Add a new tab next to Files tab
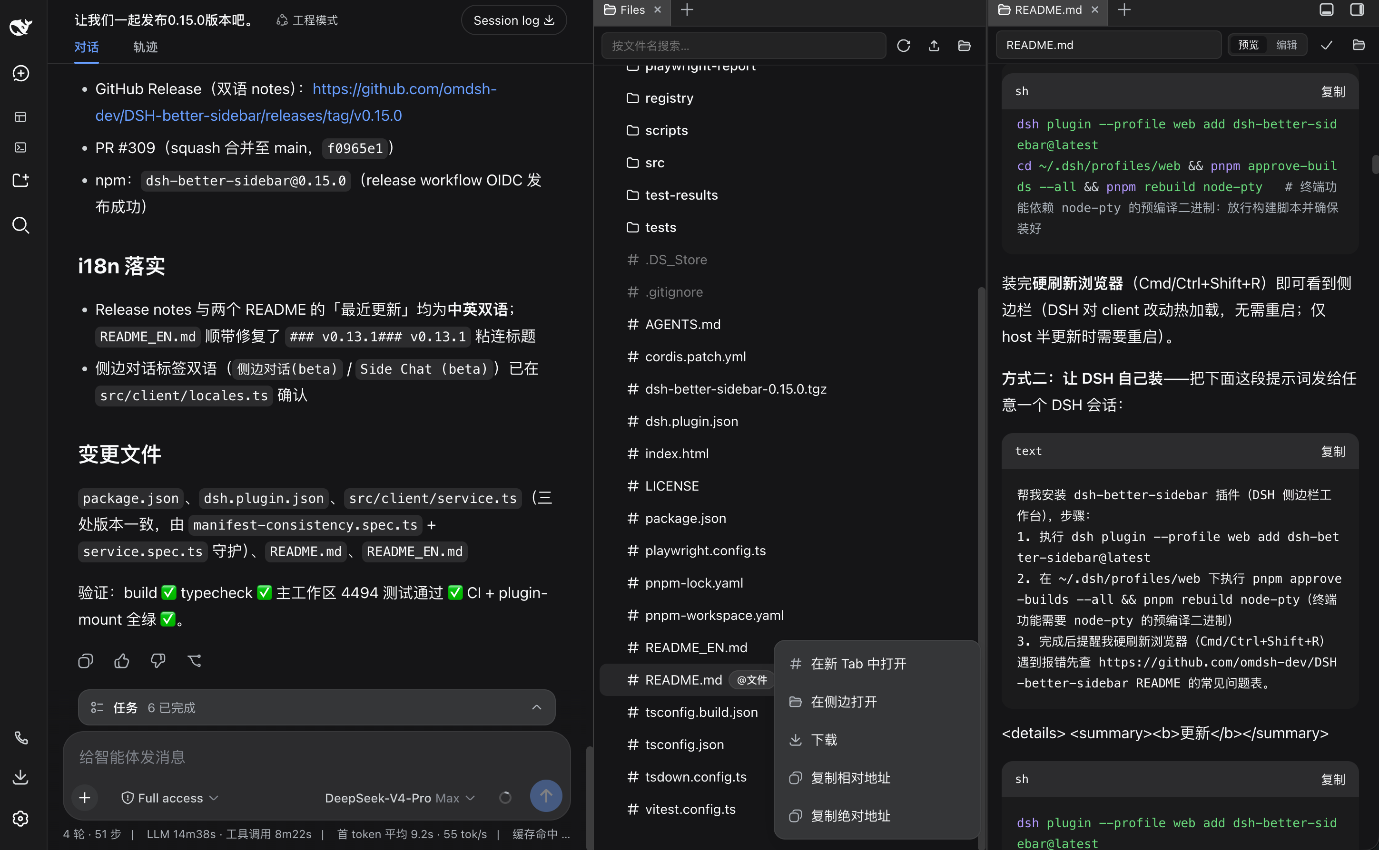The width and height of the screenshot is (1379, 850). tap(687, 10)
